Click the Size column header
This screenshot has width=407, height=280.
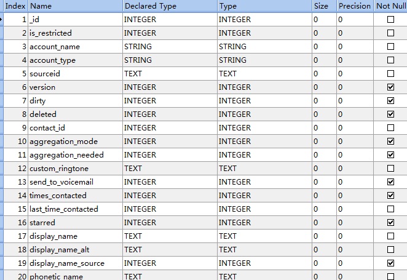(x=324, y=6)
